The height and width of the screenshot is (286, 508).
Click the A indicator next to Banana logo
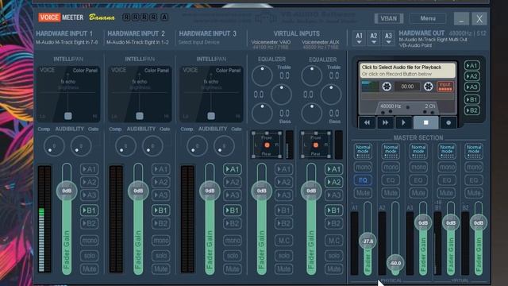164,17
